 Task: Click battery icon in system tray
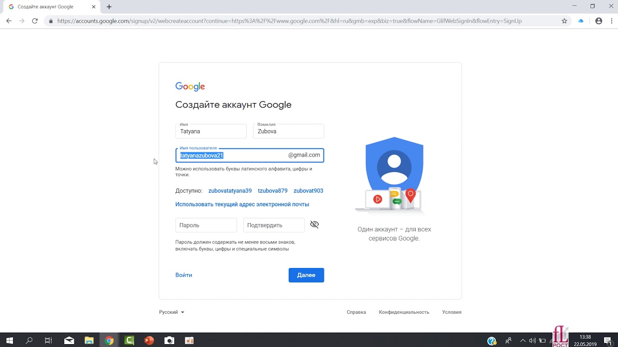(x=542, y=341)
